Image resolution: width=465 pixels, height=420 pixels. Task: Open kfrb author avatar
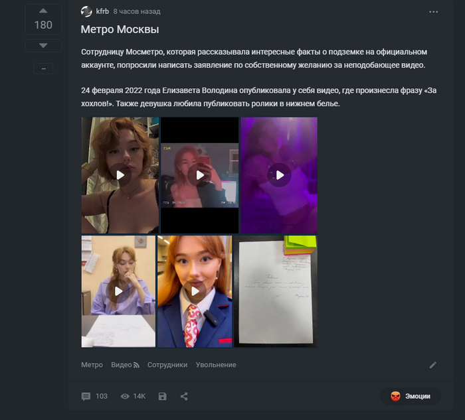point(86,11)
